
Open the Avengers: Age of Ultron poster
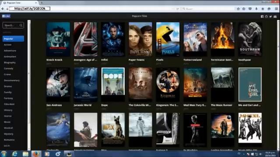pyautogui.click(x=86, y=39)
